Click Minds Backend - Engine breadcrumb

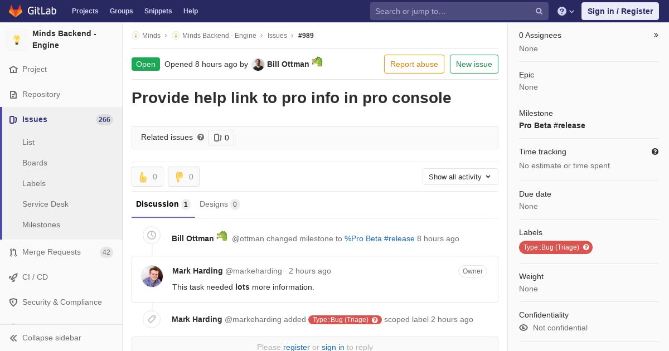(x=219, y=36)
